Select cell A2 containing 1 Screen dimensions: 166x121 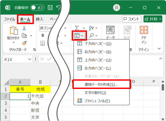click(20, 96)
